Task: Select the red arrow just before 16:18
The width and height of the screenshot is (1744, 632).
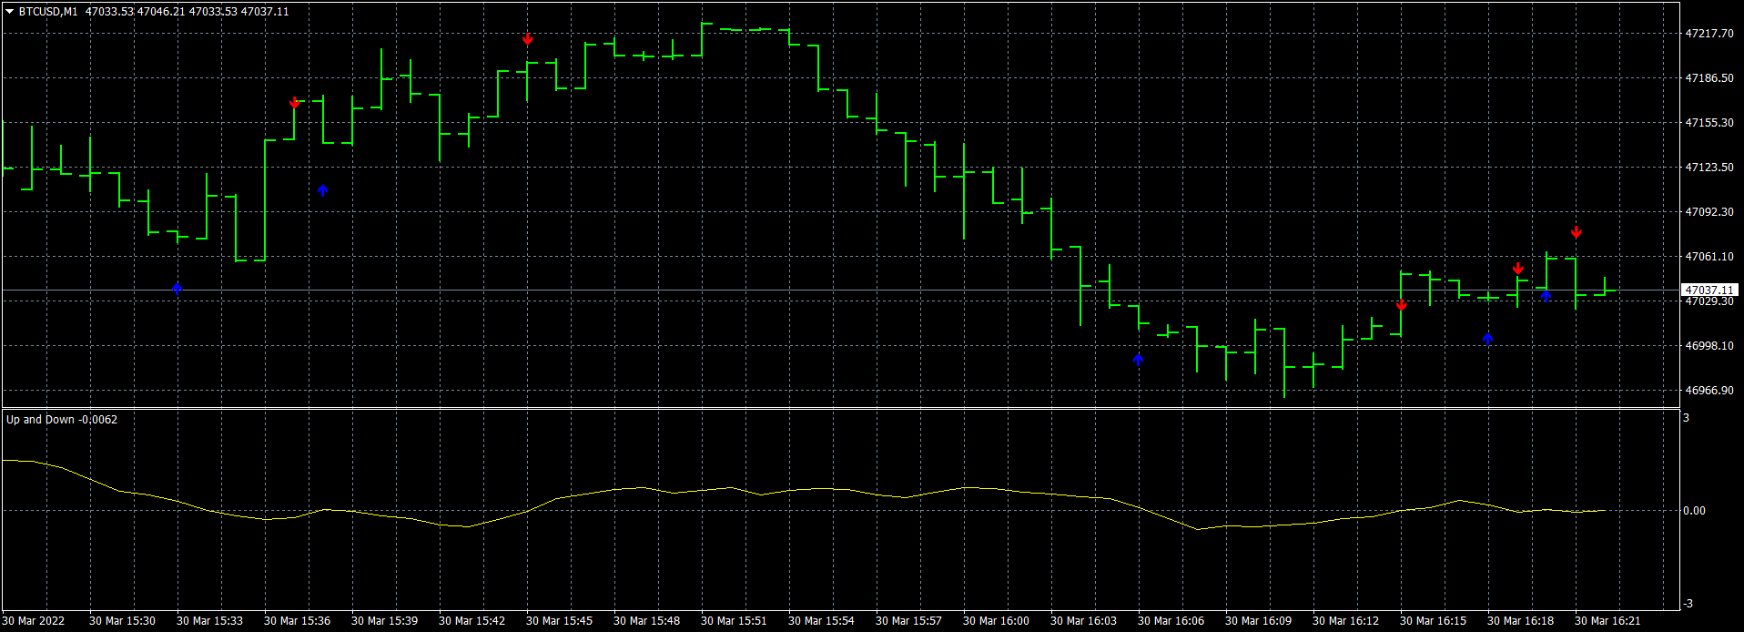Action: (1518, 269)
